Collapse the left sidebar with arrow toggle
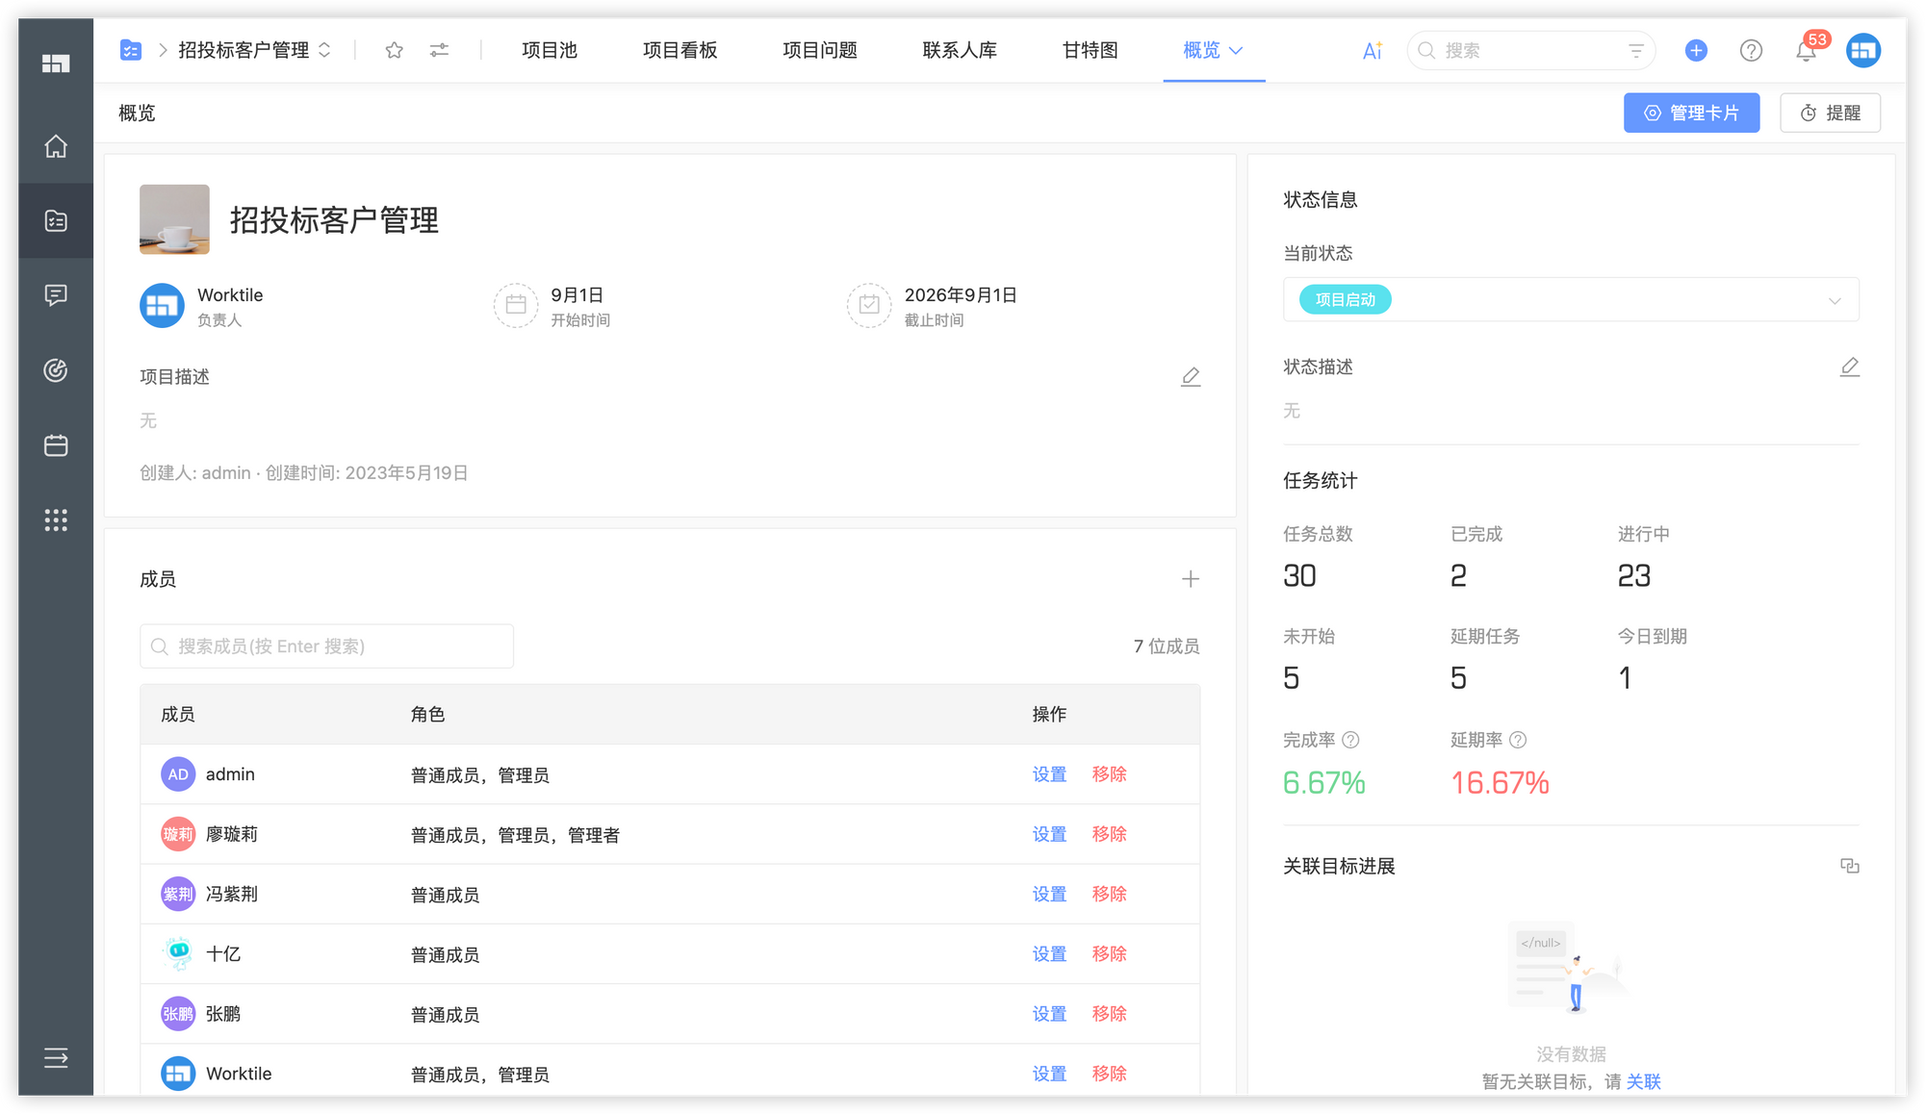 (x=55, y=1058)
